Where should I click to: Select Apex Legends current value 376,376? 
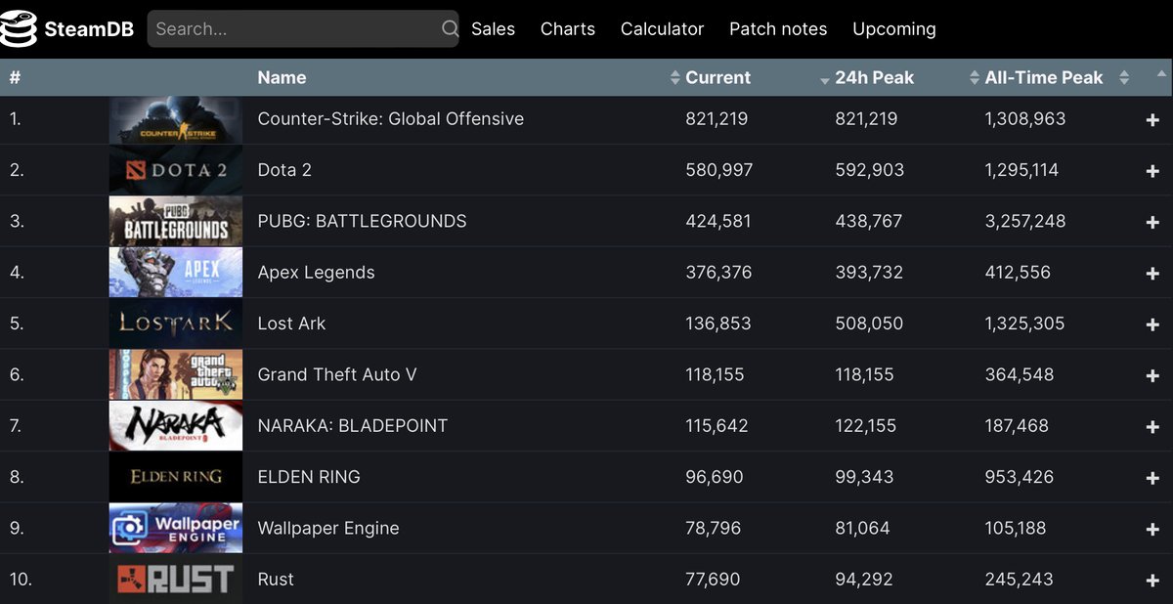click(718, 272)
